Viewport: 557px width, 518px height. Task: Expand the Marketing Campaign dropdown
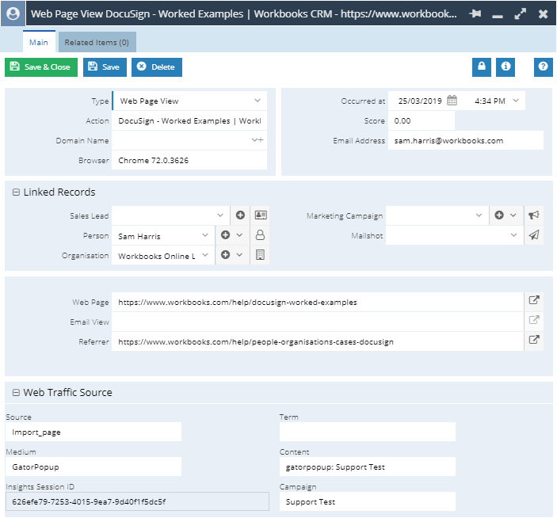[479, 215]
